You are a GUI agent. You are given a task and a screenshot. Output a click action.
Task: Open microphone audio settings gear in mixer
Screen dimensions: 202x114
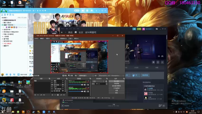88,85
